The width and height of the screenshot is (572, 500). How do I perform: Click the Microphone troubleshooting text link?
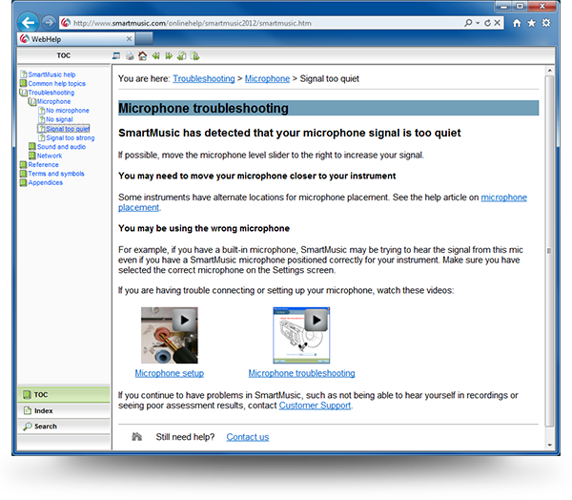coord(301,373)
